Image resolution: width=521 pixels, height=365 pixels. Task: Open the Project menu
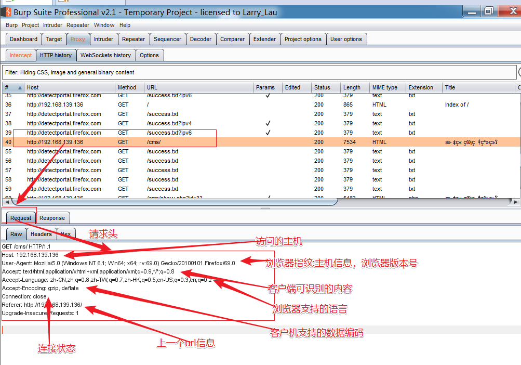30,25
